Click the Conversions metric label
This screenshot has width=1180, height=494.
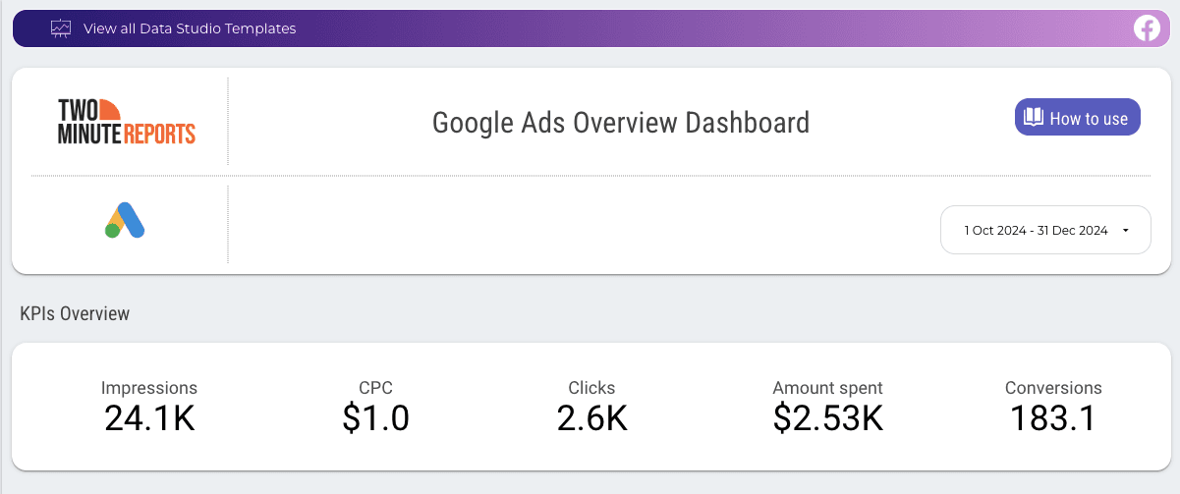pos(1053,388)
